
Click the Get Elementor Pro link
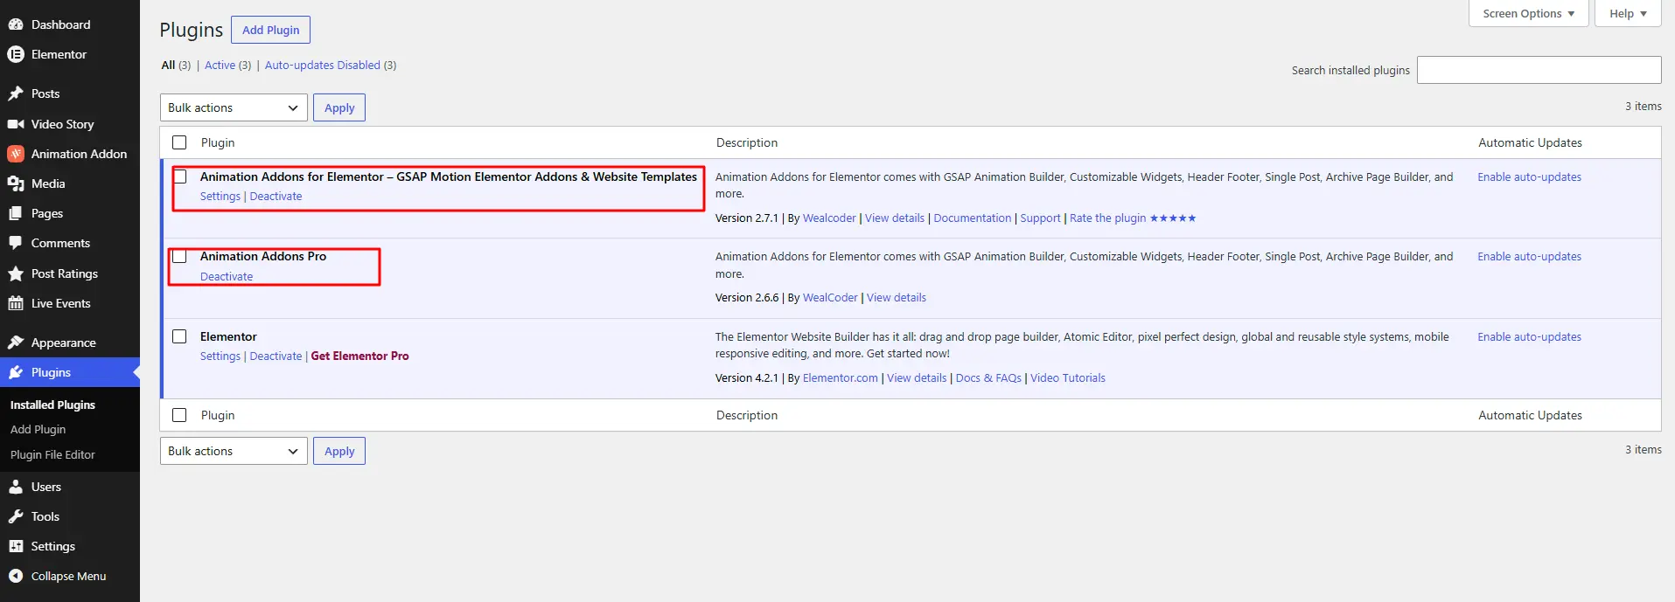point(359,356)
